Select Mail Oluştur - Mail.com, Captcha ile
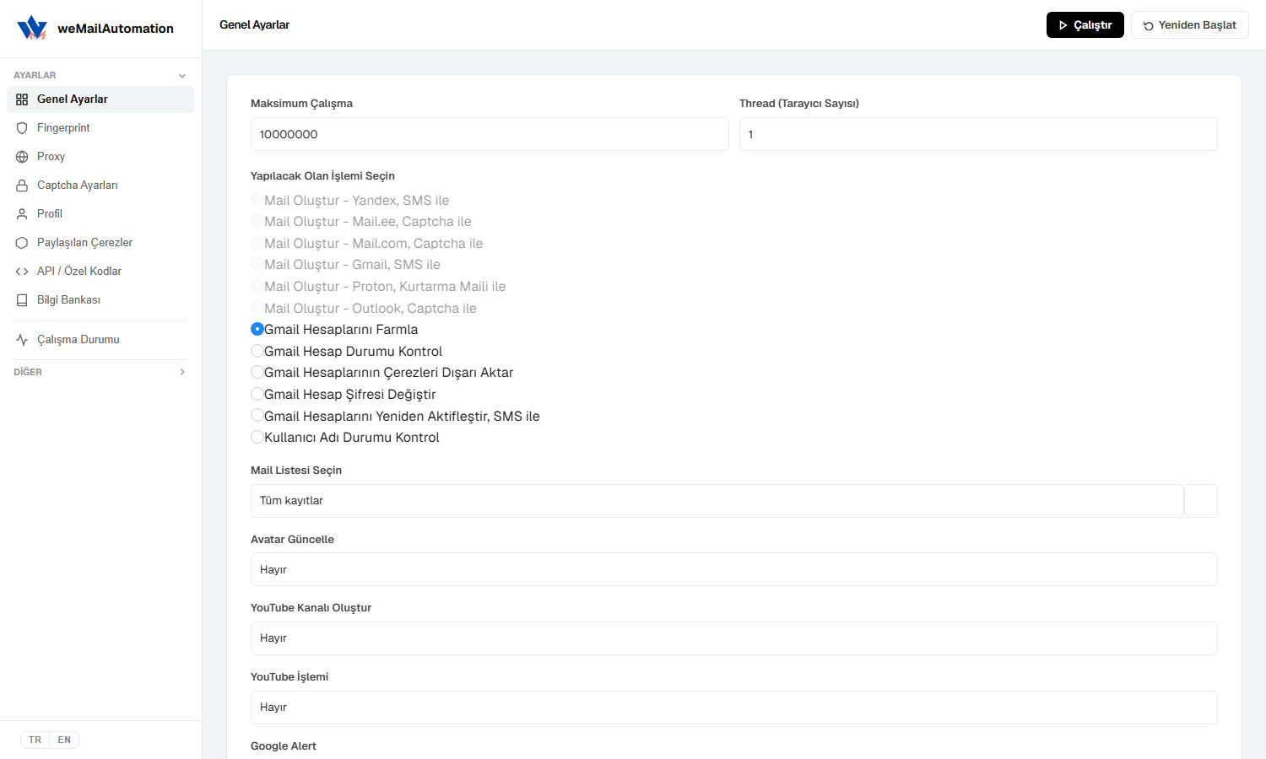1266x759 pixels. 257,243
